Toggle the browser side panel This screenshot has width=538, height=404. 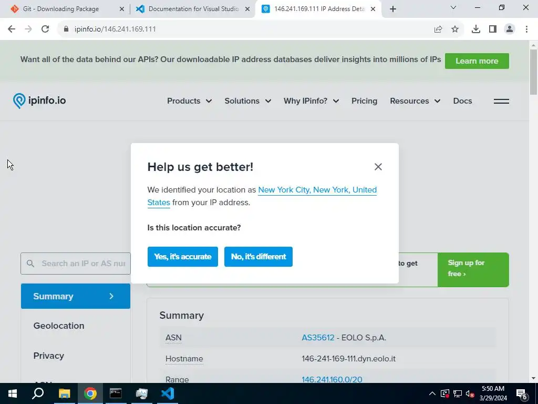pyautogui.click(x=493, y=29)
